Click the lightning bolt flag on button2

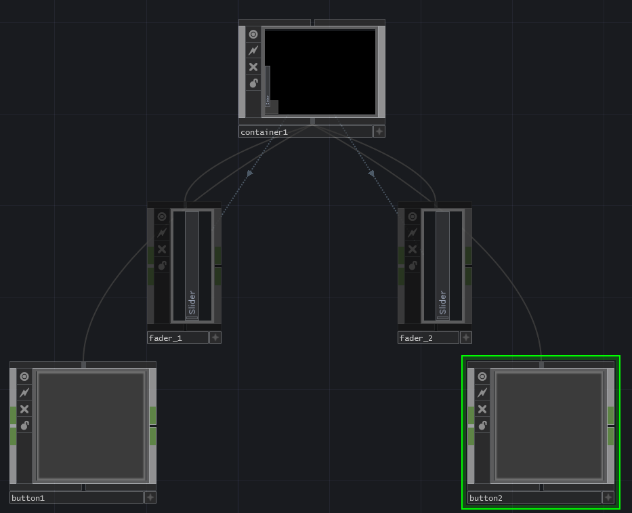tap(482, 393)
